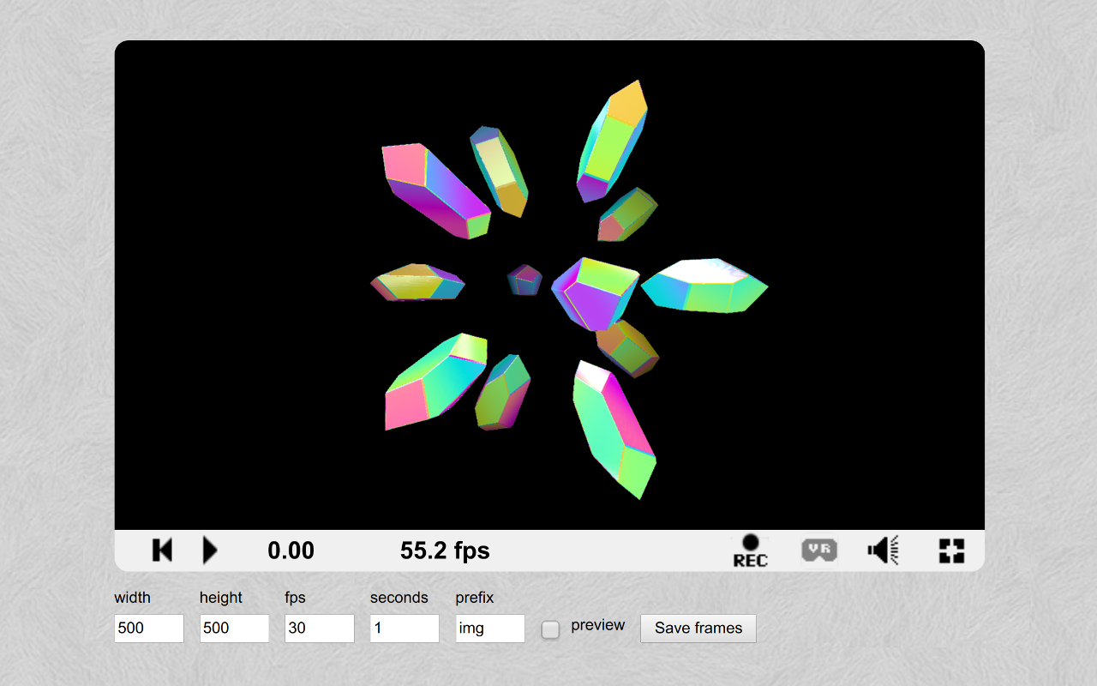
Task: Click the Save frames button
Action: point(698,628)
